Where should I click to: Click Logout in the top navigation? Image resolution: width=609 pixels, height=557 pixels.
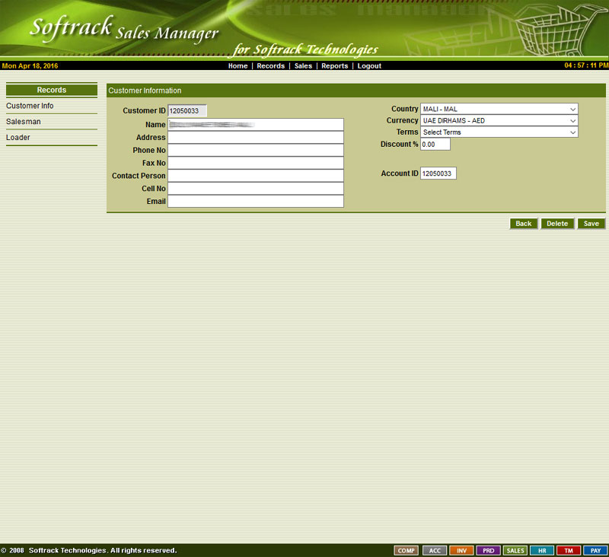tap(369, 66)
